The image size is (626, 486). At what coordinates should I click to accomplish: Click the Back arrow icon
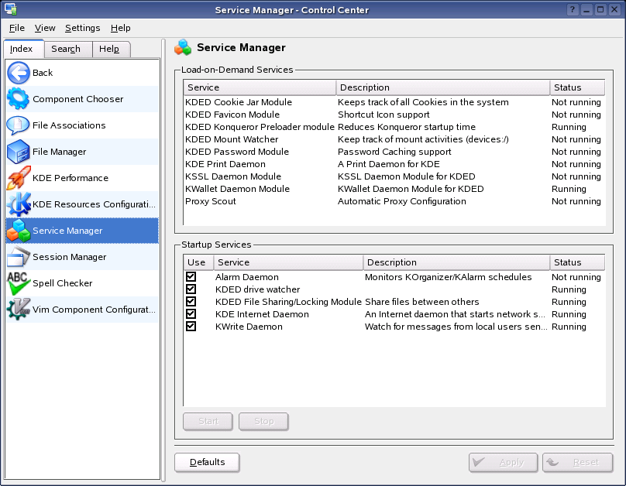tap(19, 73)
